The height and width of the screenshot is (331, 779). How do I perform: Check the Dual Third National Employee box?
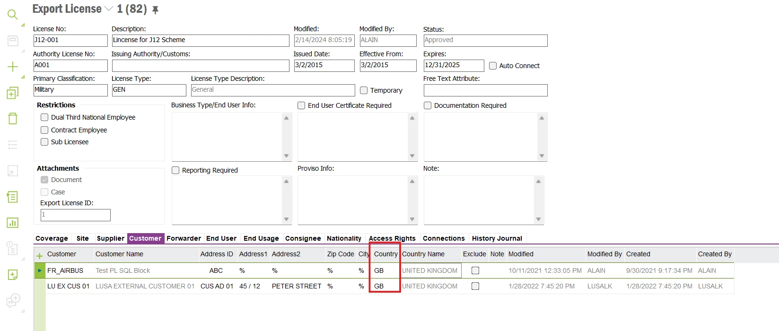(x=44, y=117)
